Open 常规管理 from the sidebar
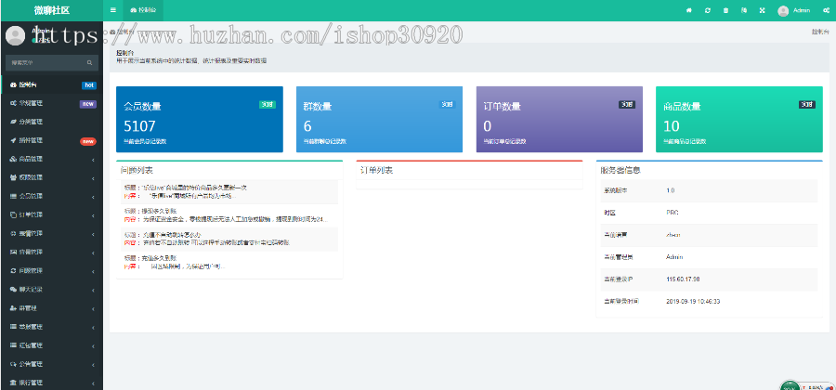The image size is (836, 390). (52, 103)
